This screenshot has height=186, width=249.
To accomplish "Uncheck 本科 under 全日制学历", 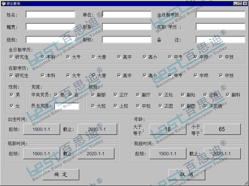I will (x=43, y=57).
